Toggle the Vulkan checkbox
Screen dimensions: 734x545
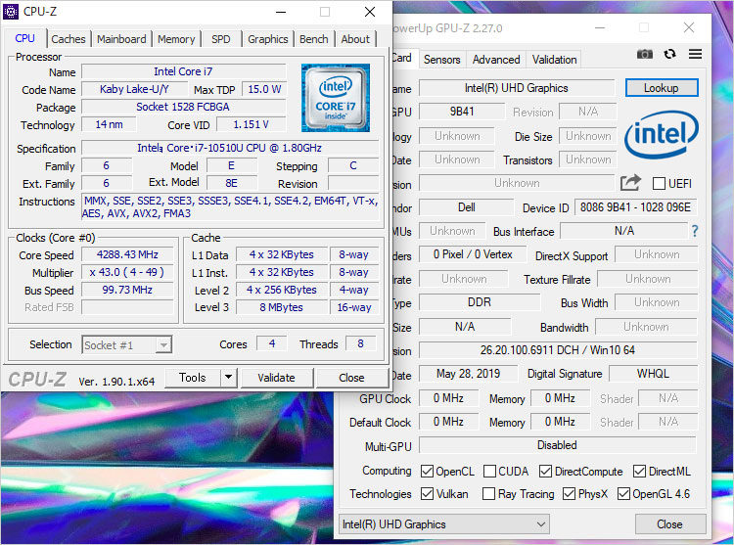(427, 493)
